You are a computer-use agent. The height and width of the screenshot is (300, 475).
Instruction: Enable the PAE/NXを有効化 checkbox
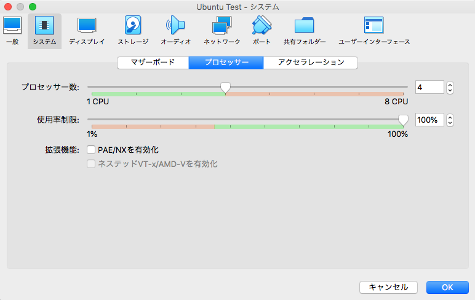coord(91,150)
